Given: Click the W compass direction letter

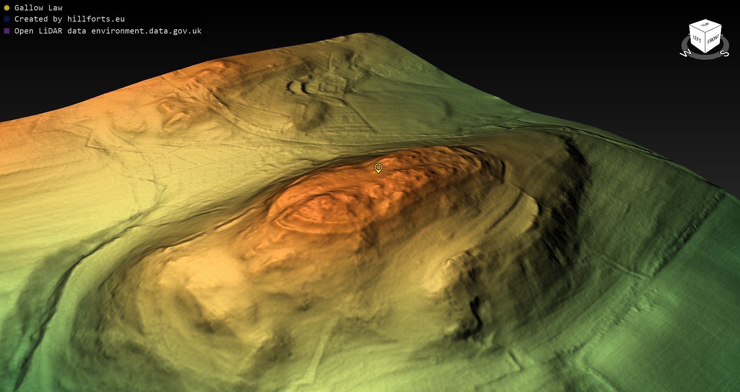Looking at the screenshot, I should tap(686, 53).
